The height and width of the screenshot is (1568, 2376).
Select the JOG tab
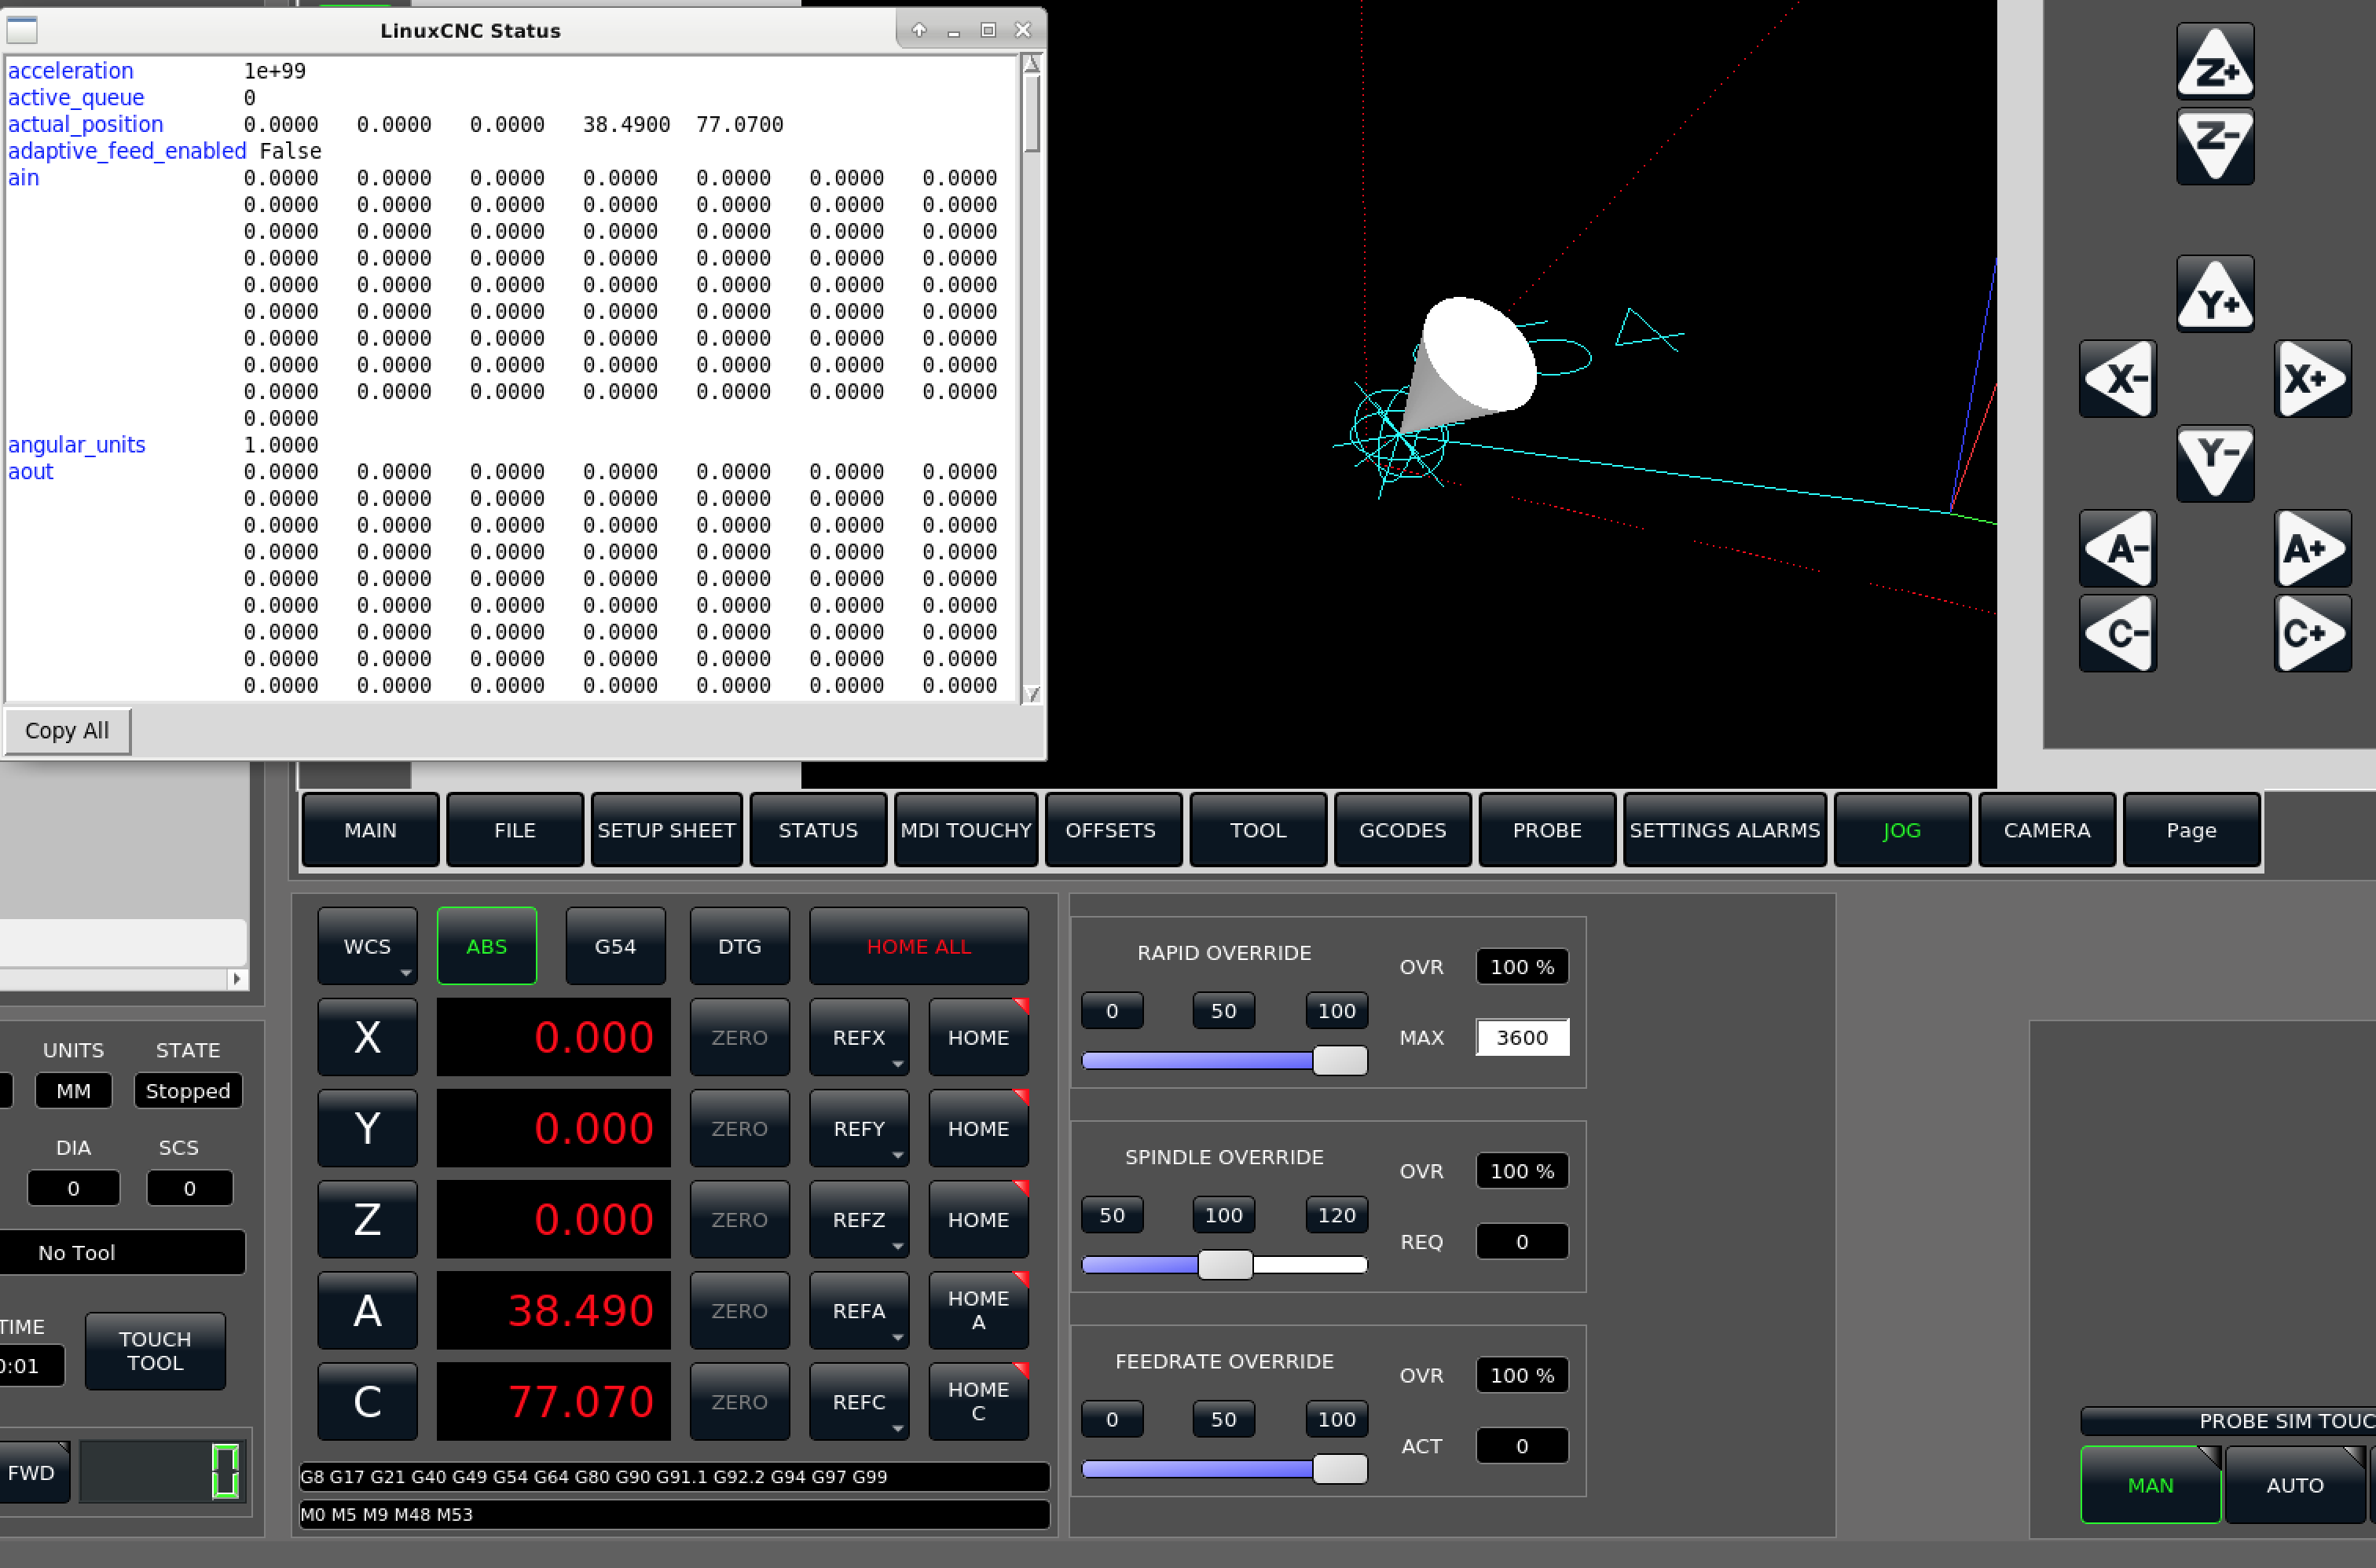[x=1902, y=830]
